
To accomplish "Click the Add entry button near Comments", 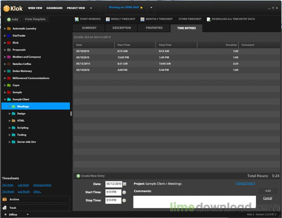I will (x=268, y=191).
